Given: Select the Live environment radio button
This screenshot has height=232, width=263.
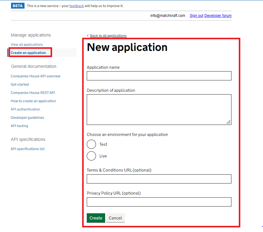Looking at the screenshot, I should pos(91,156).
